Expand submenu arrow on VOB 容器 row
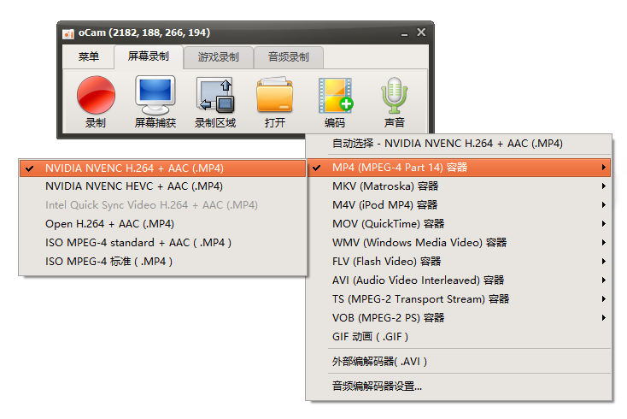The image size is (627, 419). pos(603,318)
